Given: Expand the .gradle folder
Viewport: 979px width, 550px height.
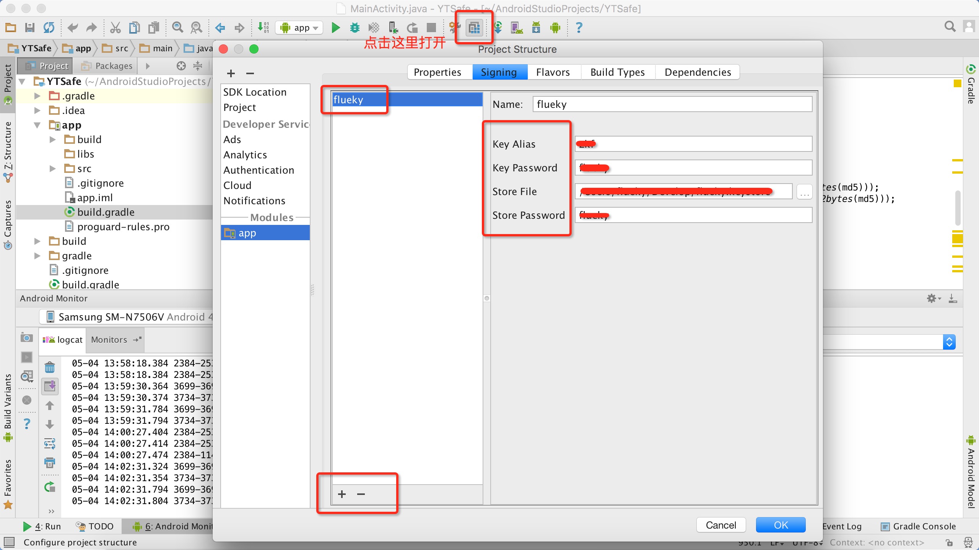Looking at the screenshot, I should (x=37, y=96).
